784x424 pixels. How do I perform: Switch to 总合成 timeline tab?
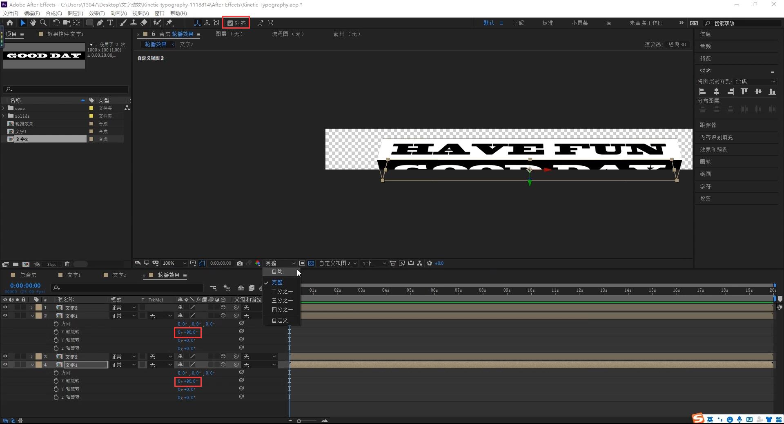tap(28, 275)
